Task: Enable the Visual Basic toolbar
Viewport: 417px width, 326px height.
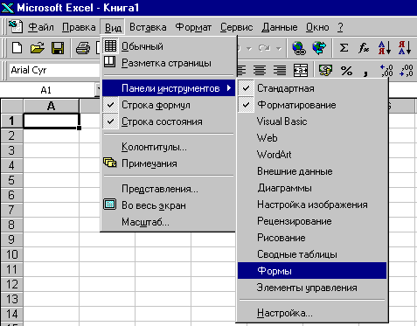Action: point(312,121)
